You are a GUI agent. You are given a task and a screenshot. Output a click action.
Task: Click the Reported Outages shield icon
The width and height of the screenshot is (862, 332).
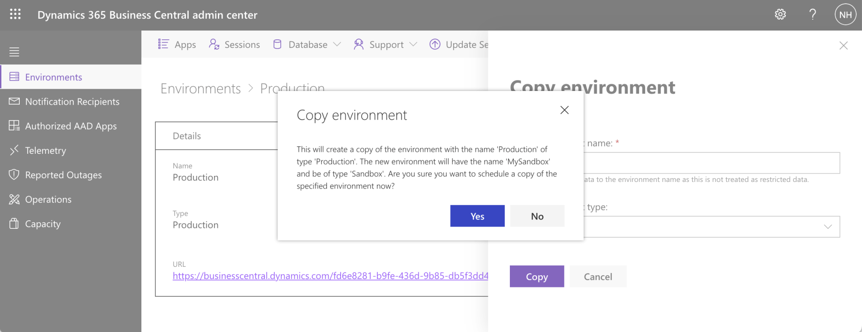(14, 174)
